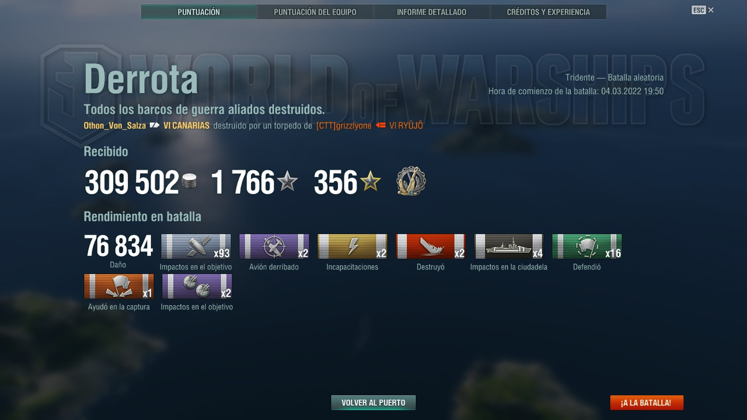Open the 'Créditos y experiencia' tab
747x420 pixels.
pyautogui.click(x=549, y=12)
